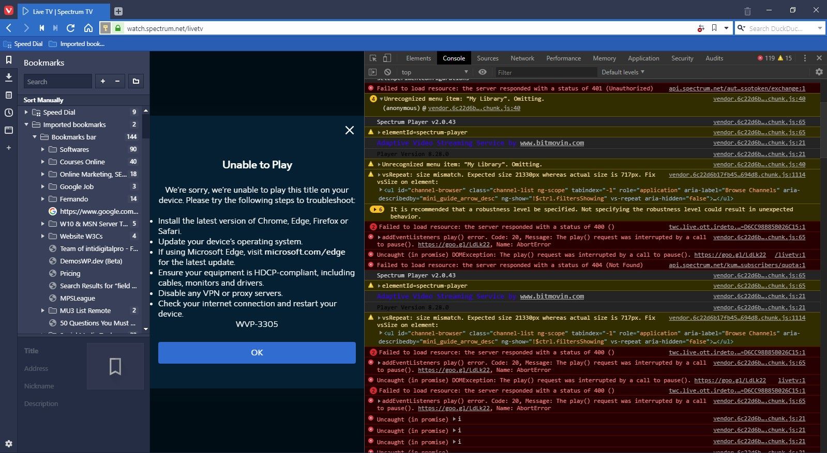The height and width of the screenshot is (453, 827).
Task: Close the DevTools panel
Action: click(819, 58)
